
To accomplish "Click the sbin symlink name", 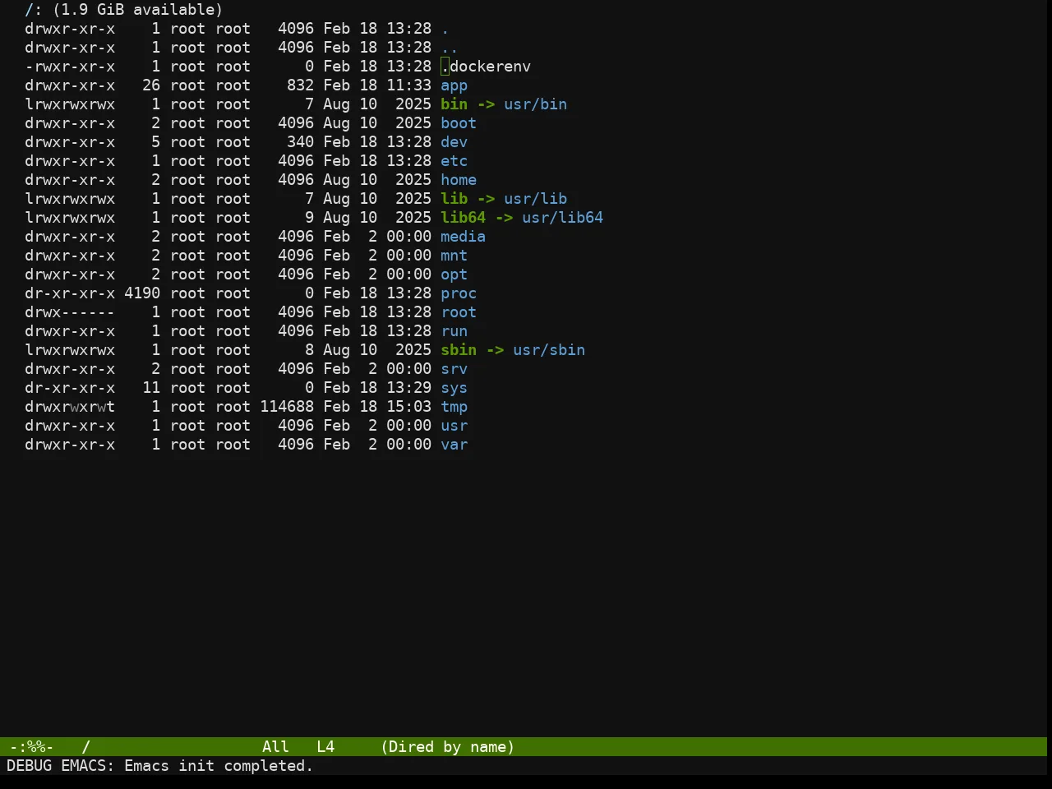I will [459, 350].
